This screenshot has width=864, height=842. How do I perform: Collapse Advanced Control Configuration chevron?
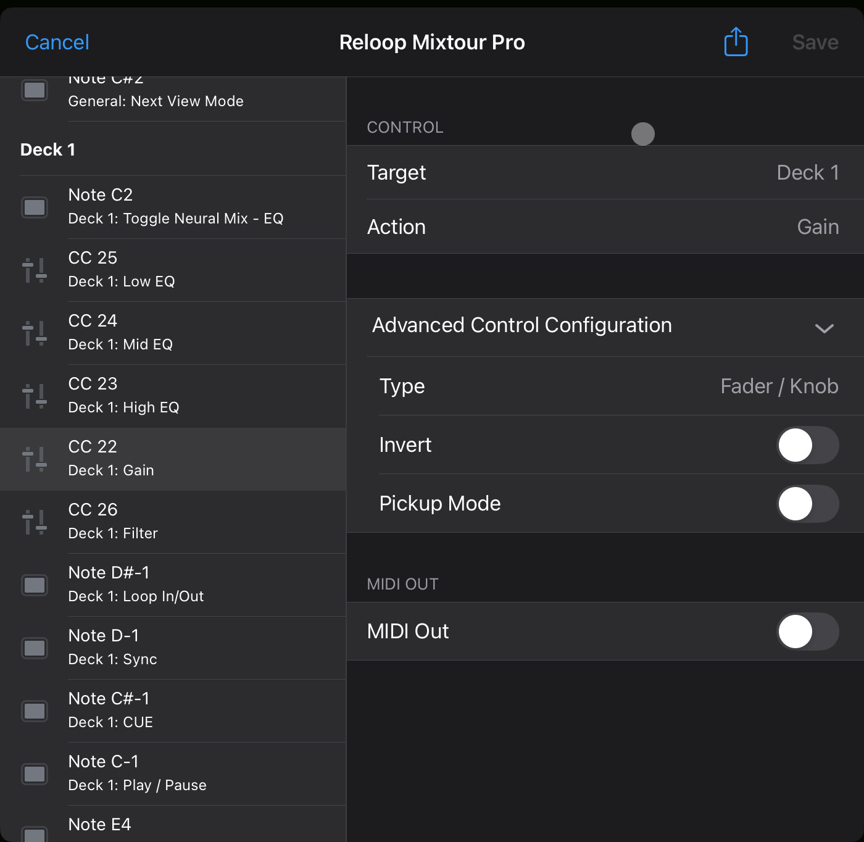tap(824, 328)
